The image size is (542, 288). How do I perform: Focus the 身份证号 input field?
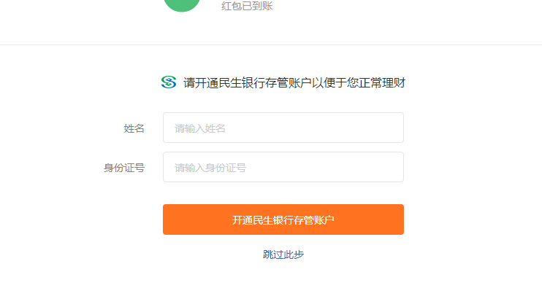coord(283,167)
